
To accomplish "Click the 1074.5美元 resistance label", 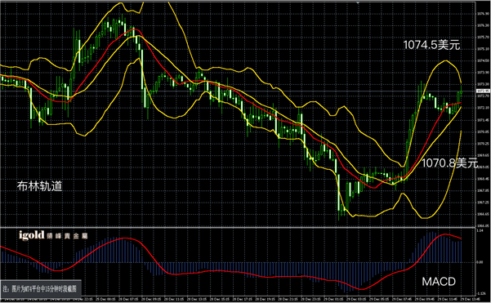I will [431, 45].
